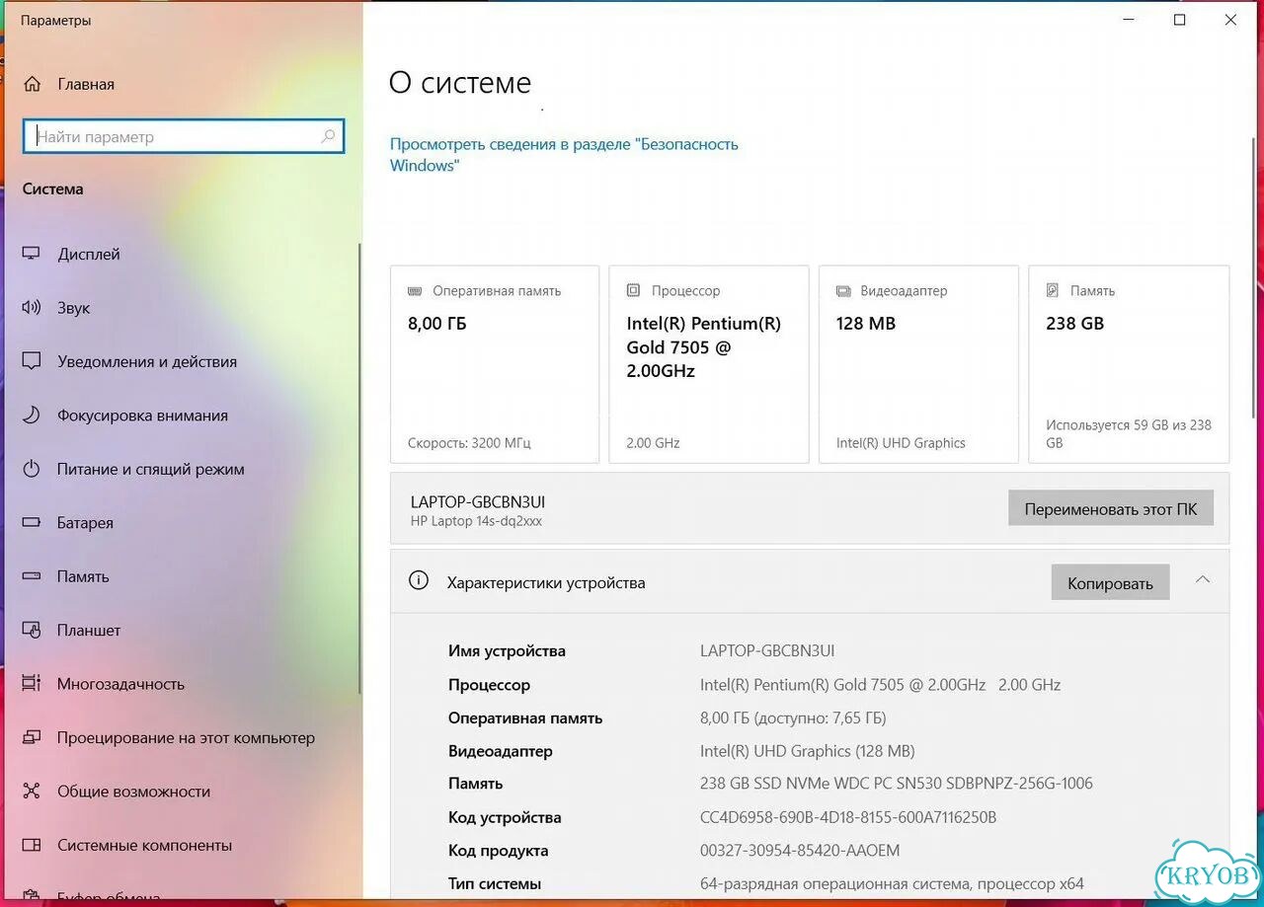
Task: Click the sidebar vertical scrollbar
Action: coord(359,469)
